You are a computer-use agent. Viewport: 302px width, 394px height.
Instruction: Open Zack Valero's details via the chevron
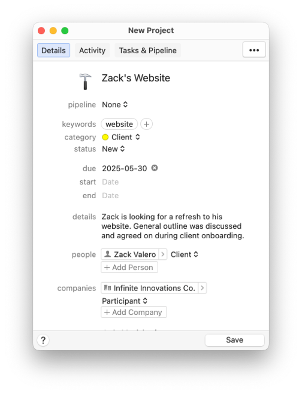[x=163, y=254]
